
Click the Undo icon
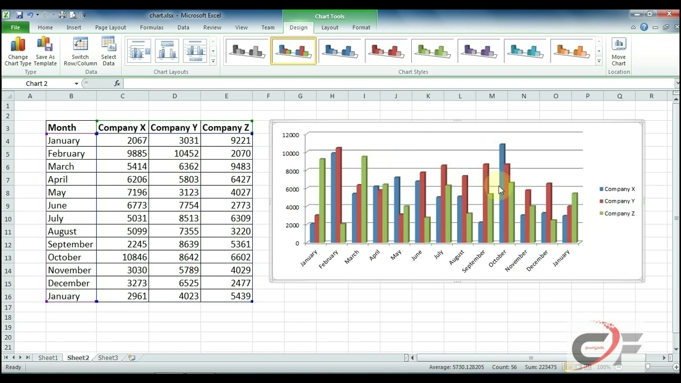(x=31, y=15)
